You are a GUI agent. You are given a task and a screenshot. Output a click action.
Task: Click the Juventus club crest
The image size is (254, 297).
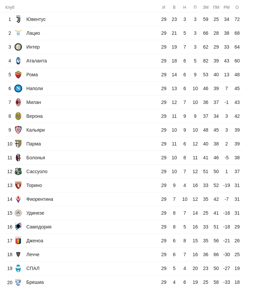[18, 19]
